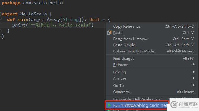Viewport: 199px width, 111px height.
Task: Expand the Analyze submenu arrow
Action: point(194,78)
